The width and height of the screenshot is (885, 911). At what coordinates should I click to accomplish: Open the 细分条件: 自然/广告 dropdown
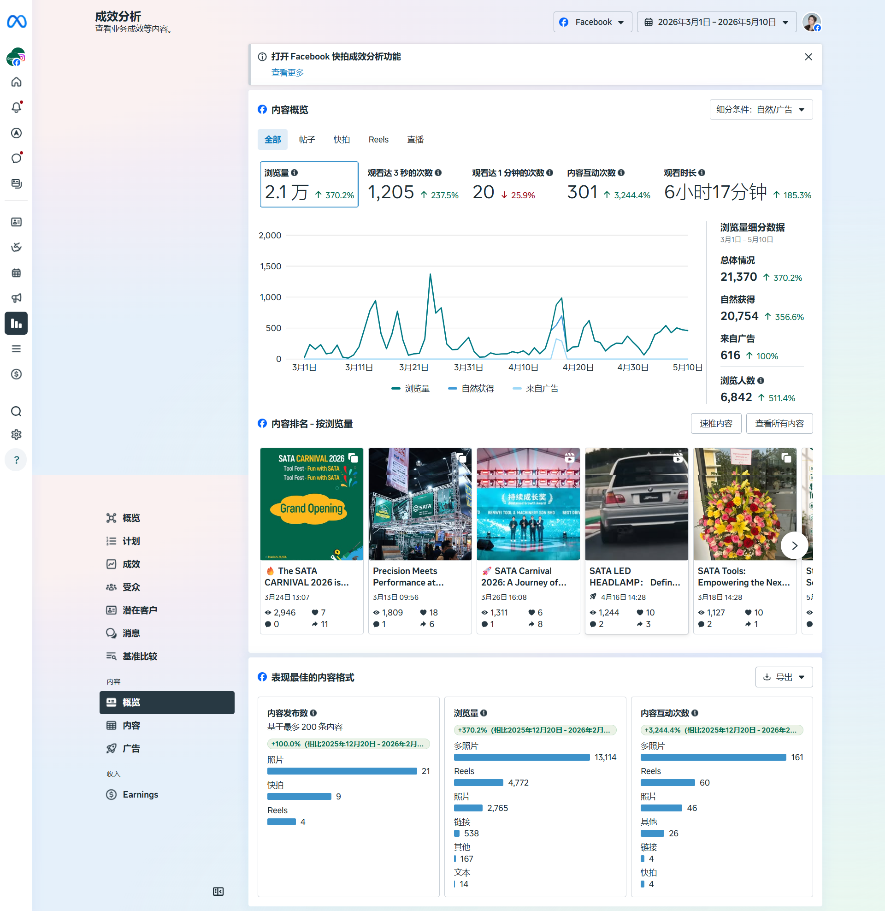[x=761, y=110]
